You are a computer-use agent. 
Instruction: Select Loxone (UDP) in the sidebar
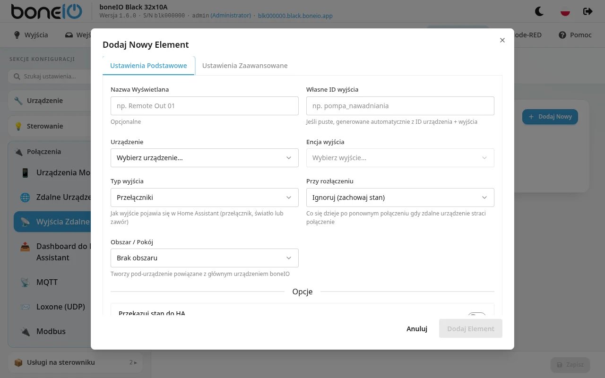[60, 307]
